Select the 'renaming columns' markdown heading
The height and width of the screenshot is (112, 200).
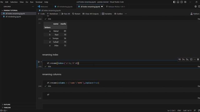(x=52, y=74)
